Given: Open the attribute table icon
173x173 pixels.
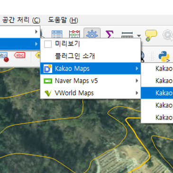Looking at the screenshot, I should click(57, 34).
